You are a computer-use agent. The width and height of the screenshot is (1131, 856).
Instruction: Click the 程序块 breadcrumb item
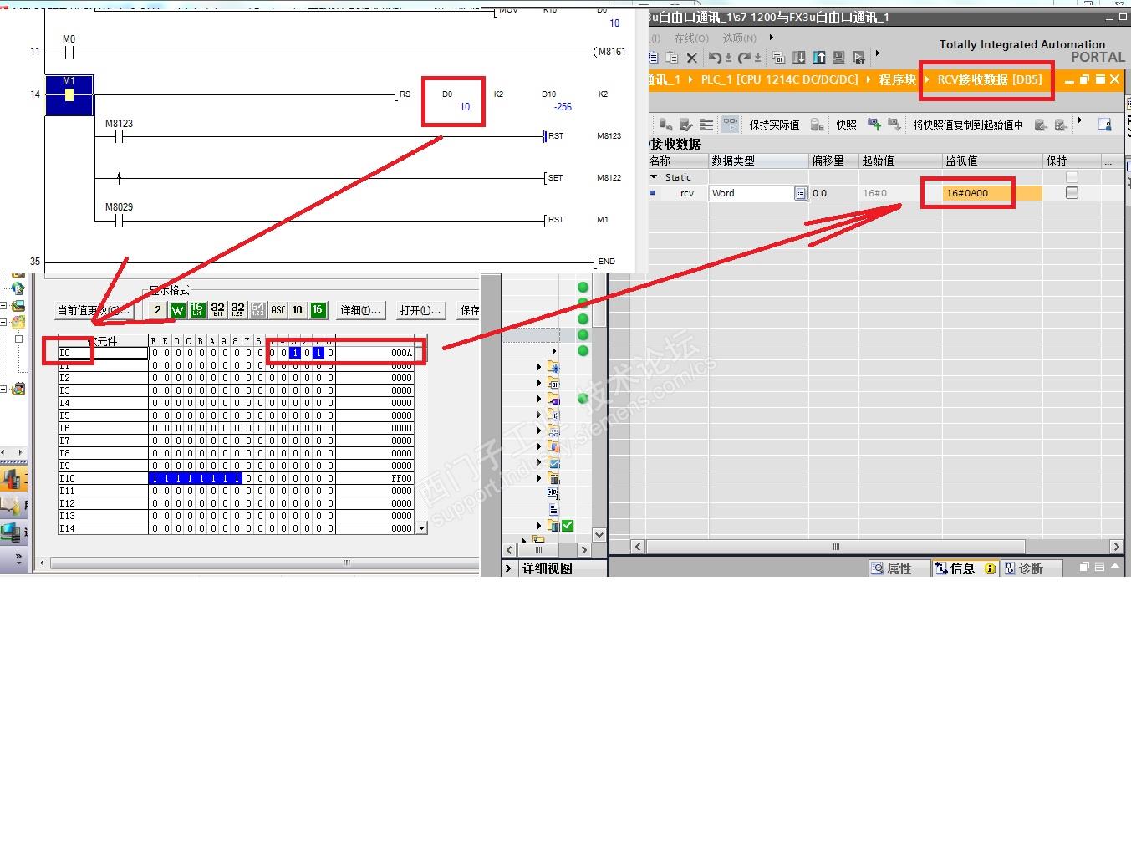coord(897,79)
